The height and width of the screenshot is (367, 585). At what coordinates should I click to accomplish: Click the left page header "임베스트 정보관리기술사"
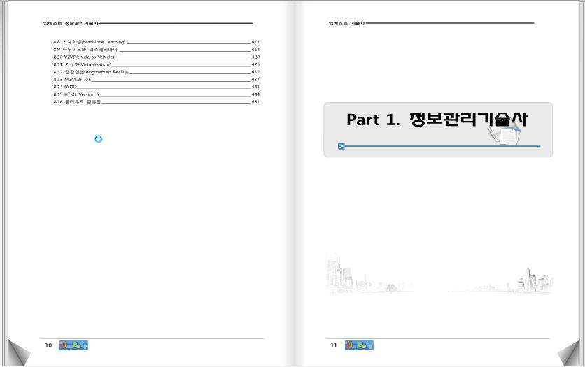(x=71, y=23)
